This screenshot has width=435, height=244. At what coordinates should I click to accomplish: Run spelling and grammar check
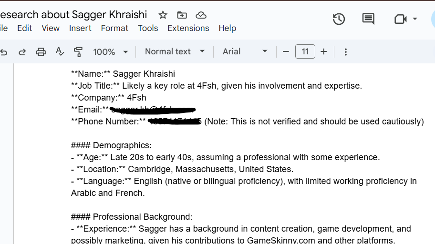(x=60, y=51)
